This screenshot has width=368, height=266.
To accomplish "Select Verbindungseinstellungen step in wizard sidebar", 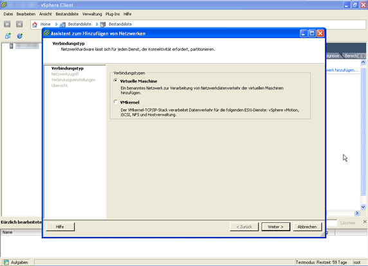I will tap(73, 80).
